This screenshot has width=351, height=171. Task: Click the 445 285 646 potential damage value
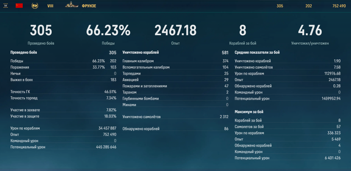click(106, 147)
